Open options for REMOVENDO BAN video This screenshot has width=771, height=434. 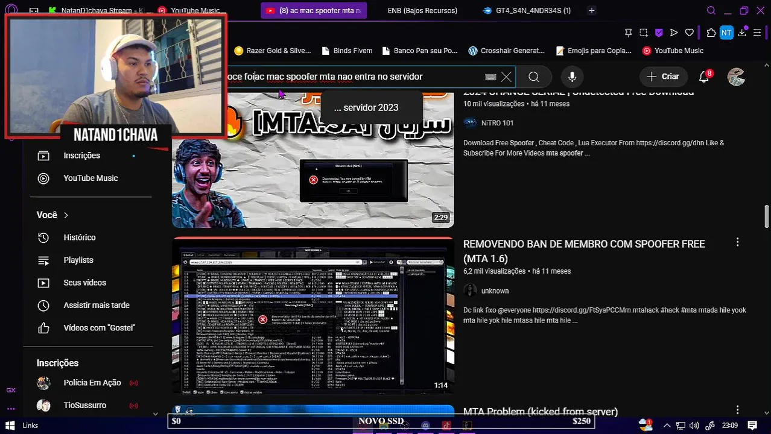click(737, 242)
